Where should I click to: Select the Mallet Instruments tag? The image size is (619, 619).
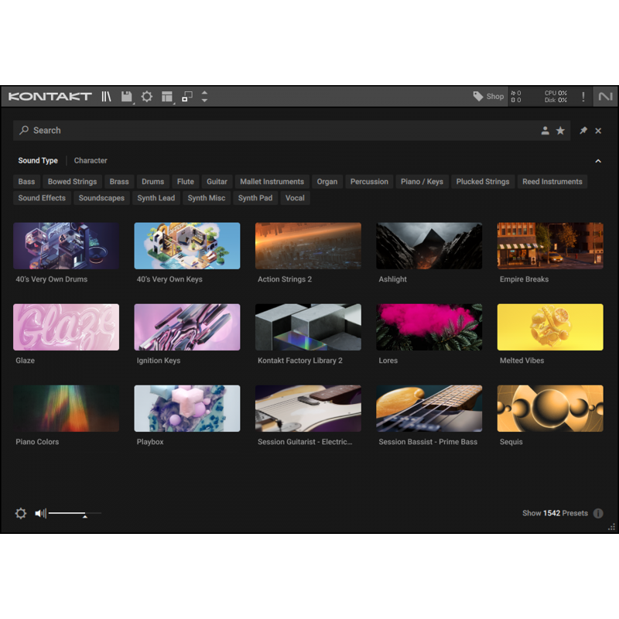(x=272, y=182)
